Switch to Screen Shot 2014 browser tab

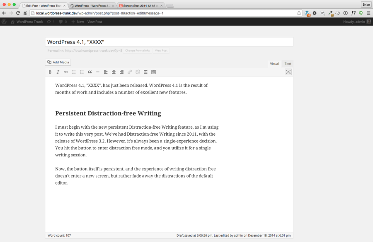point(141,5)
